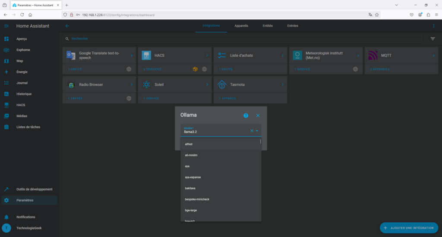
Task: Open Journal logbook in sidebar
Action: [x=29, y=83]
